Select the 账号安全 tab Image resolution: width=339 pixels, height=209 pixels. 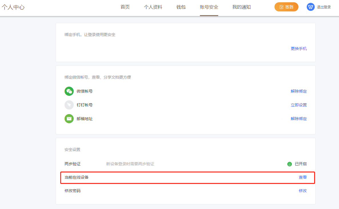point(209,7)
